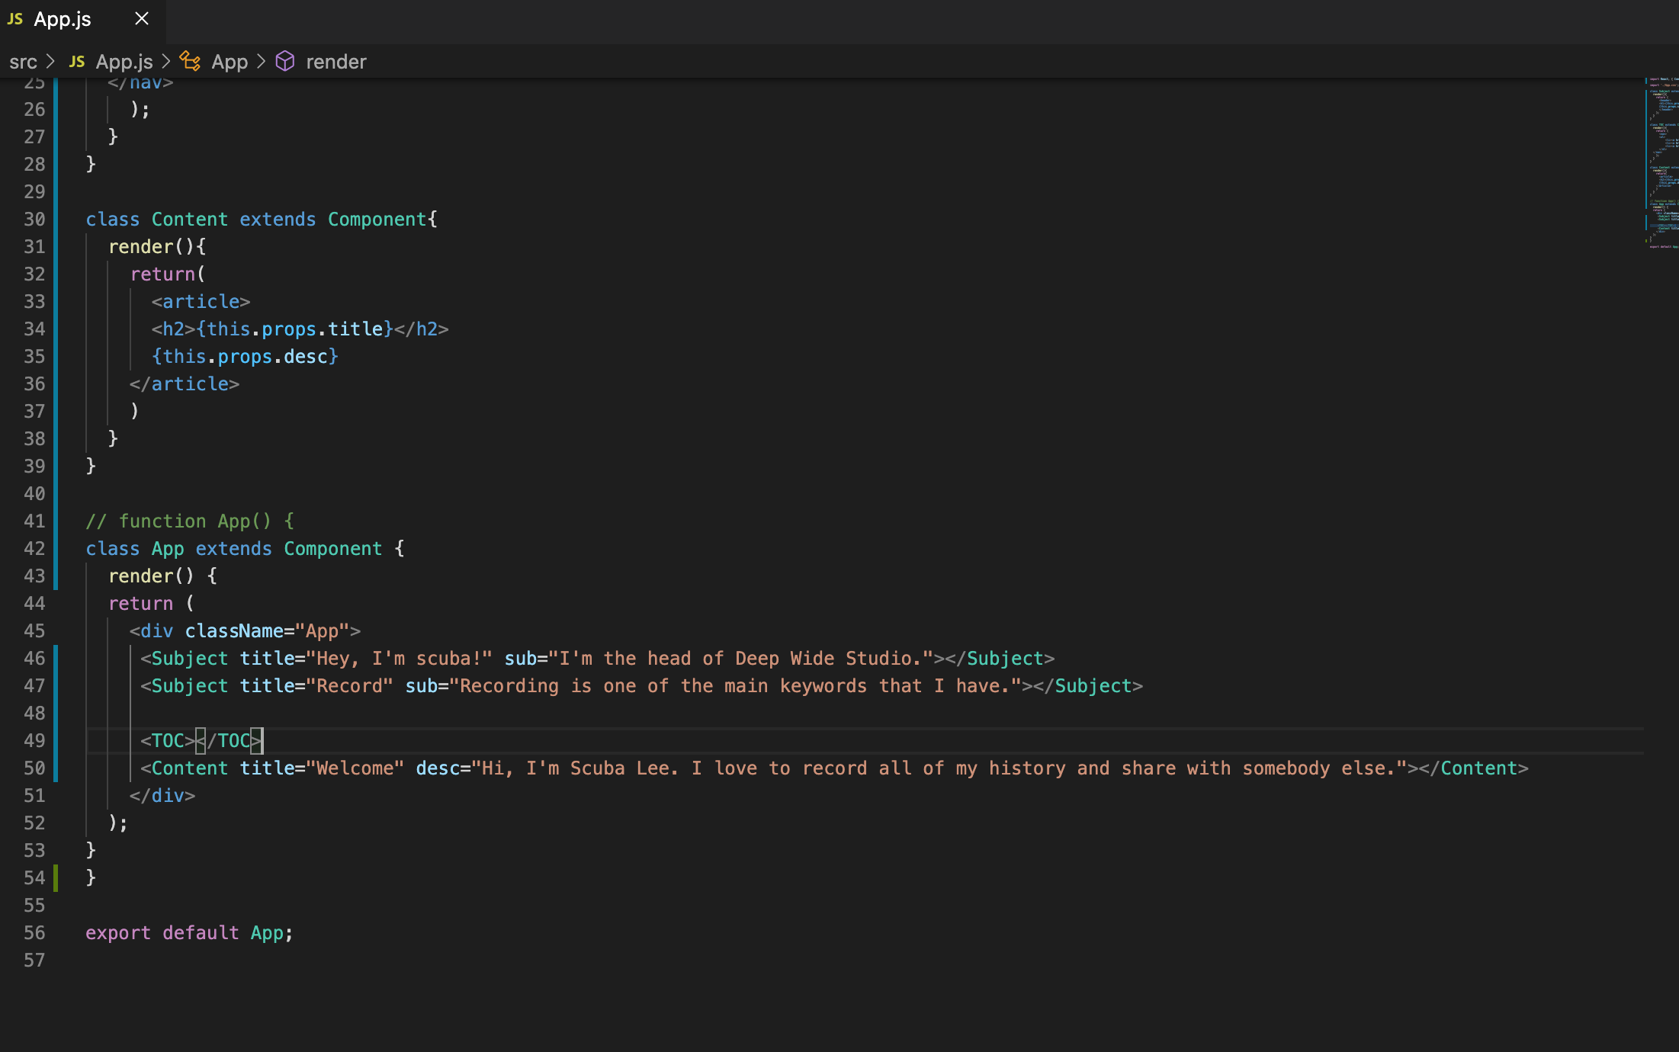Select line number 42 in the gutter

tap(34, 549)
